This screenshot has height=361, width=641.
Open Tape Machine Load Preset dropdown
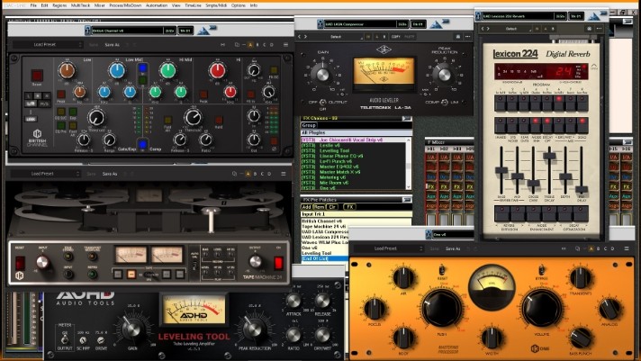pyautogui.click(x=45, y=174)
